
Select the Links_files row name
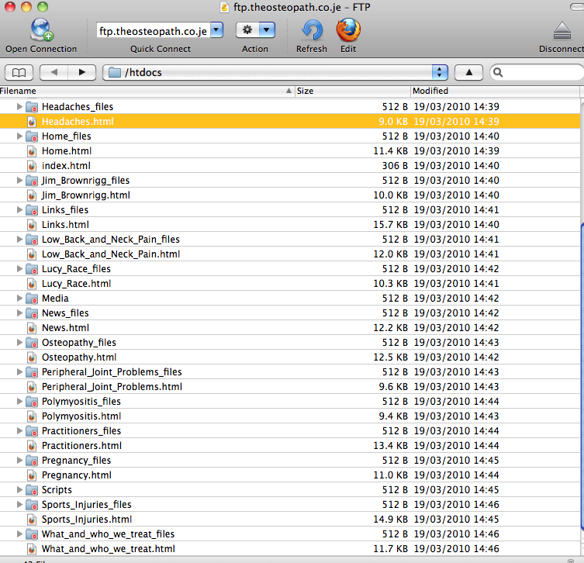coord(65,210)
